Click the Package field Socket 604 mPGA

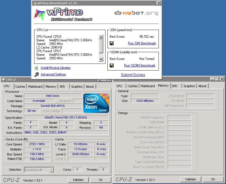(x=53, y=106)
